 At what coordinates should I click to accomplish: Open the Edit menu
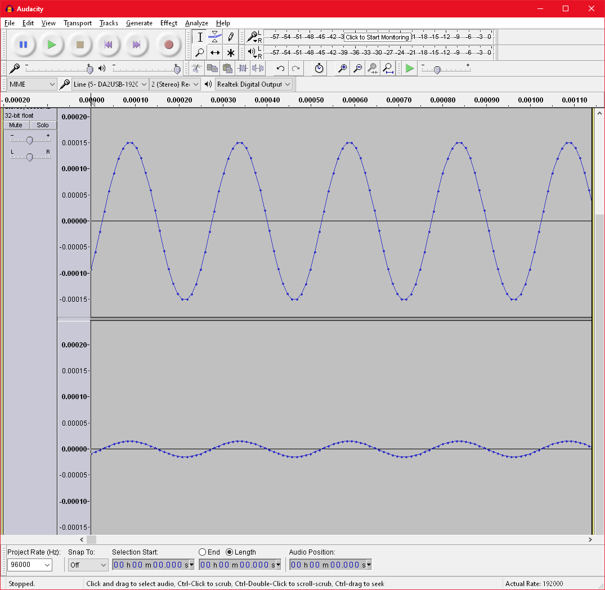click(x=28, y=23)
